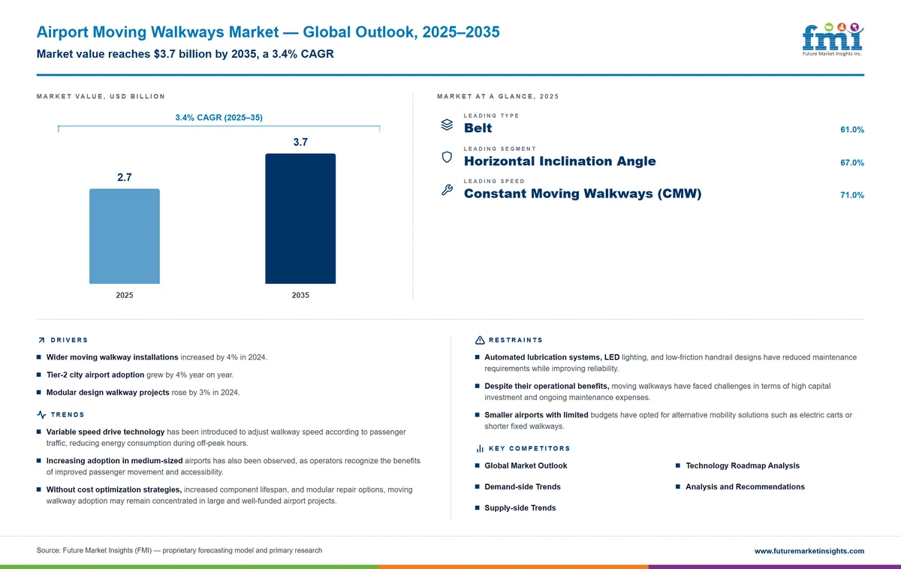Image resolution: width=901 pixels, height=569 pixels.
Task: Click the layers icon beside Belt
Action: coord(446,125)
